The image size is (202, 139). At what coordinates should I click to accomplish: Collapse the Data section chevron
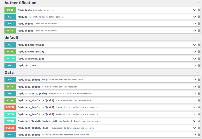click(198, 73)
